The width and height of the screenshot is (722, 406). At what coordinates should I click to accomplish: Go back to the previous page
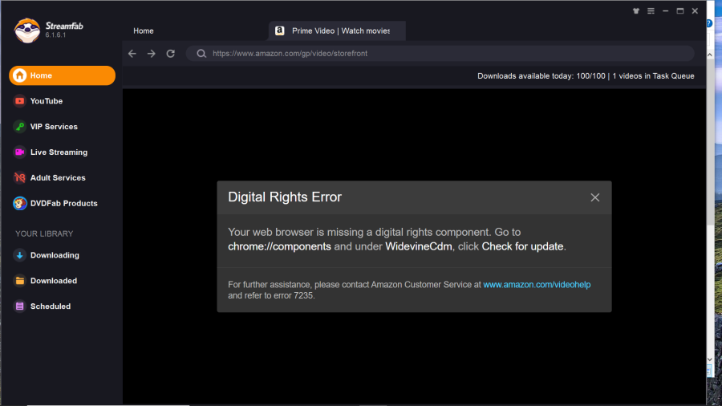132,54
